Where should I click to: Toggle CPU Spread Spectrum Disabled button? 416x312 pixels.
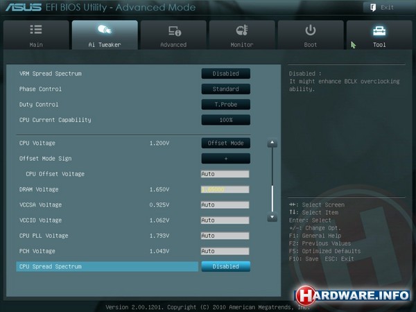(x=225, y=266)
